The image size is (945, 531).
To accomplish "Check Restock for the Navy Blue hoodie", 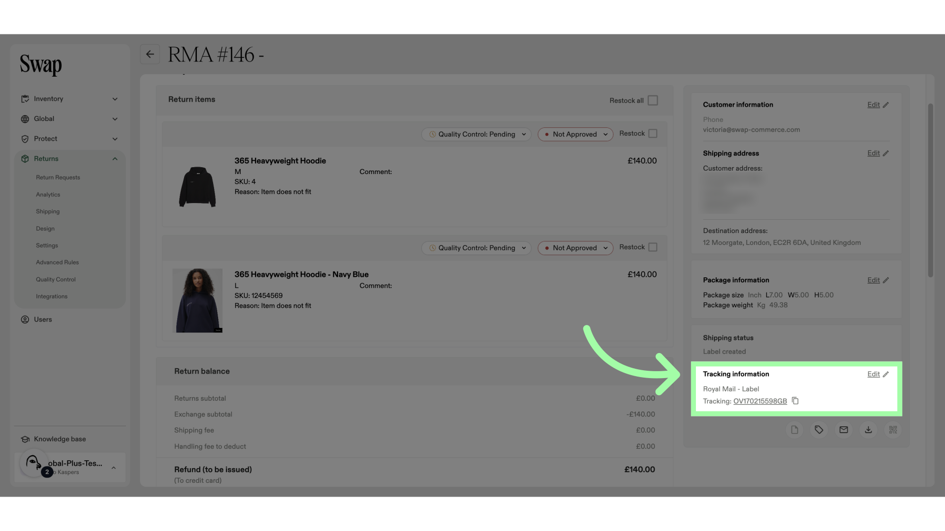I will coord(653,247).
